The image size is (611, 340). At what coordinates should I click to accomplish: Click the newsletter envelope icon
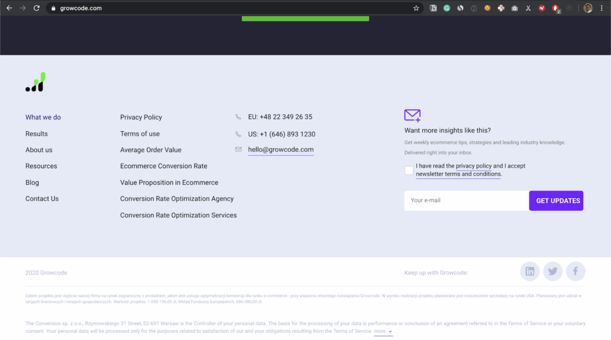click(x=412, y=115)
